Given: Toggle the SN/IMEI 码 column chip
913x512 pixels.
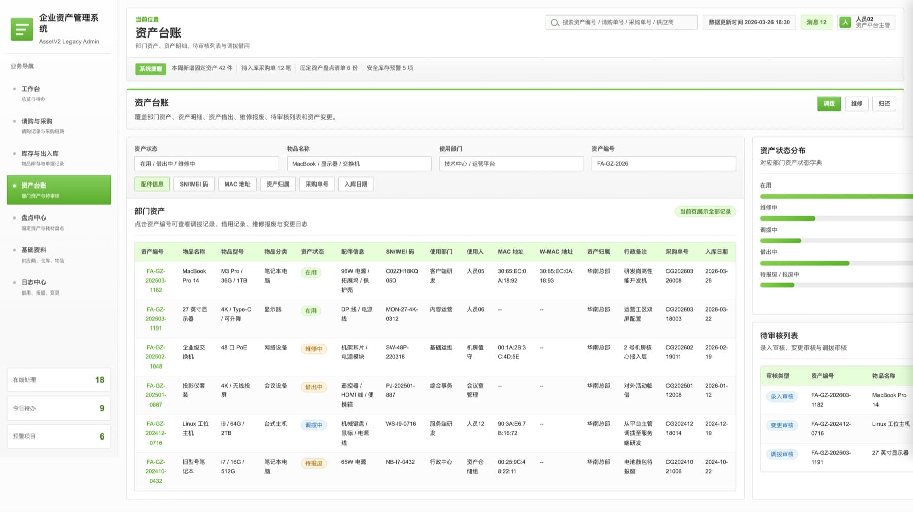Looking at the screenshot, I should click(194, 184).
